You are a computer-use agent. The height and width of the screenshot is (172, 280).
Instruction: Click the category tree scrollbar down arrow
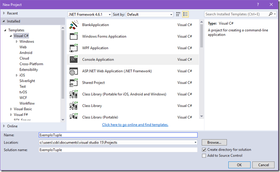[x=63, y=120]
